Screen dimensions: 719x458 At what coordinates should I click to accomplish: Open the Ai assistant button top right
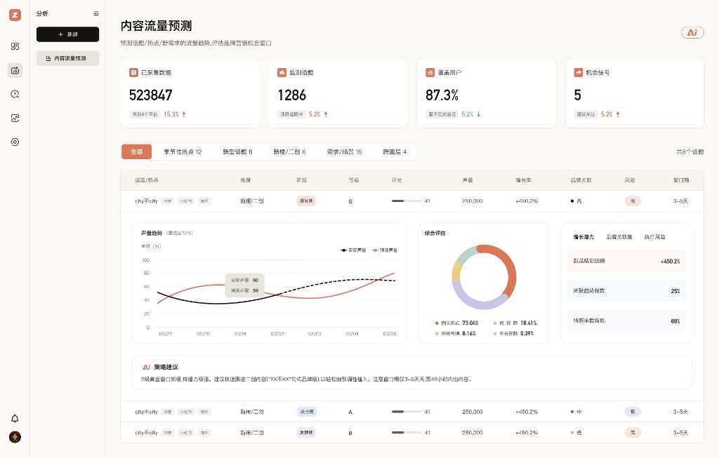[x=692, y=32]
